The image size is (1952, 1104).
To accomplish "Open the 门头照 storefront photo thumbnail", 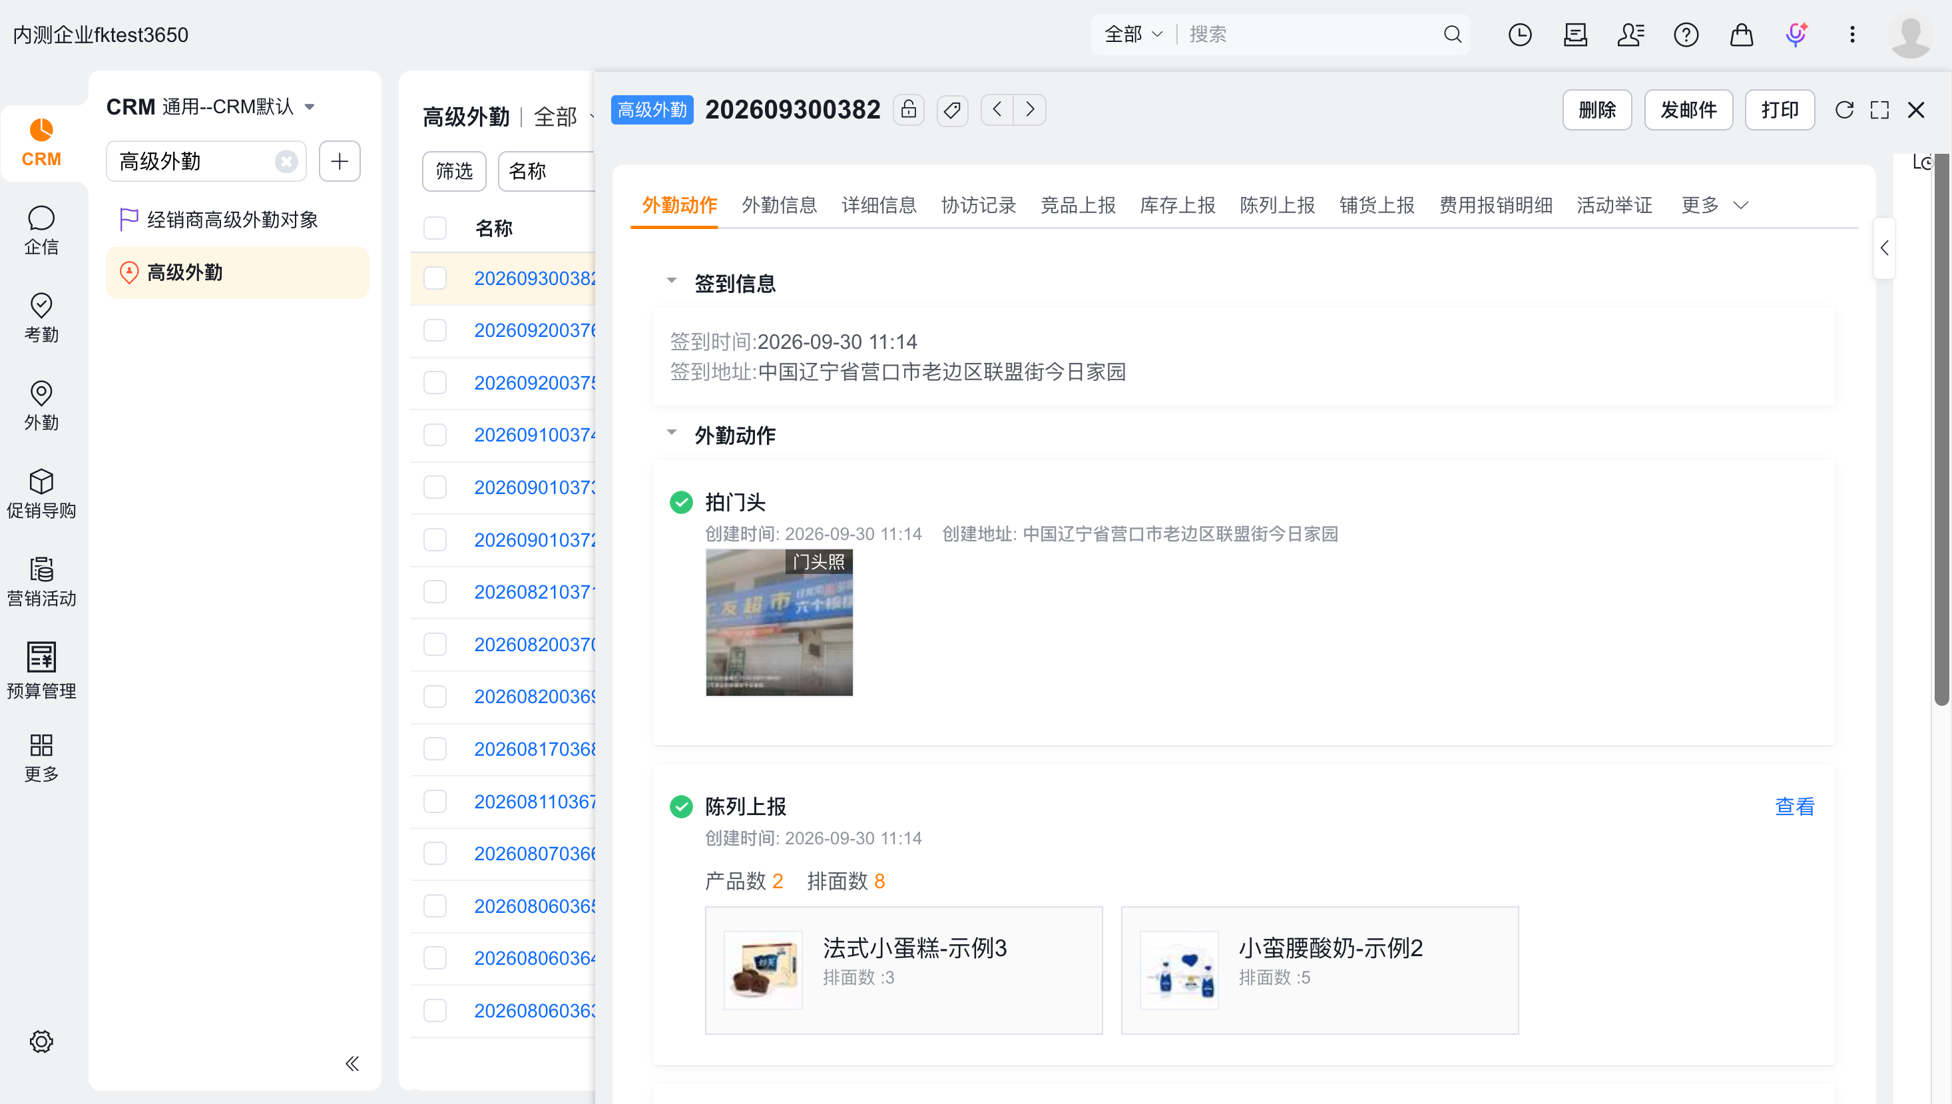I will [780, 623].
